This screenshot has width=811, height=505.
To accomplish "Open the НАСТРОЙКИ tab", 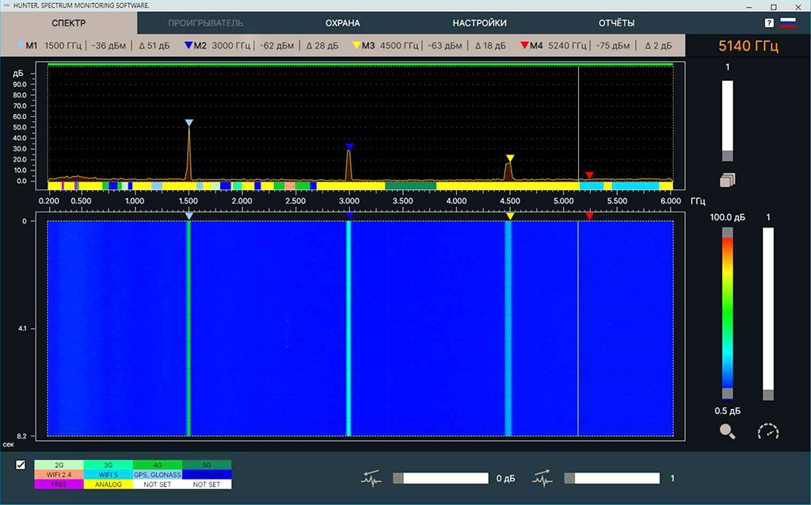I will (x=479, y=23).
